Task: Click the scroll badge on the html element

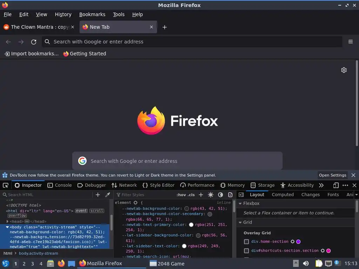Action: (97, 211)
